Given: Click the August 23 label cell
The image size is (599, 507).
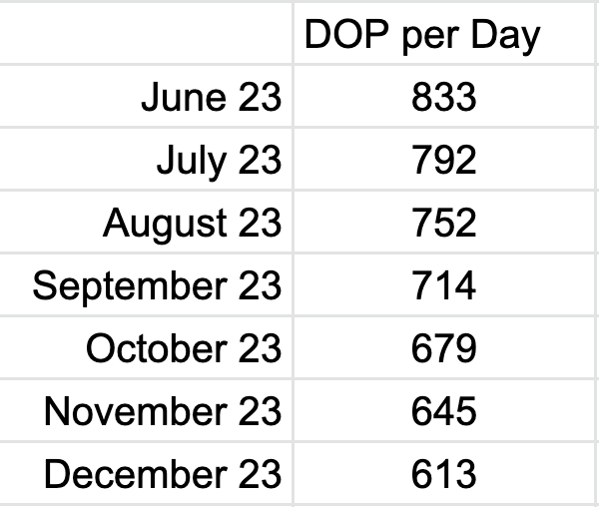Looking at the screenshot, I should click(145, 222).
